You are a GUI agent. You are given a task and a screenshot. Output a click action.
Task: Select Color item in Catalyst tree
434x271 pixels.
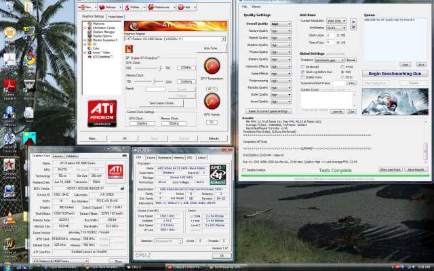pyautogui.click(x=96, y=48)
